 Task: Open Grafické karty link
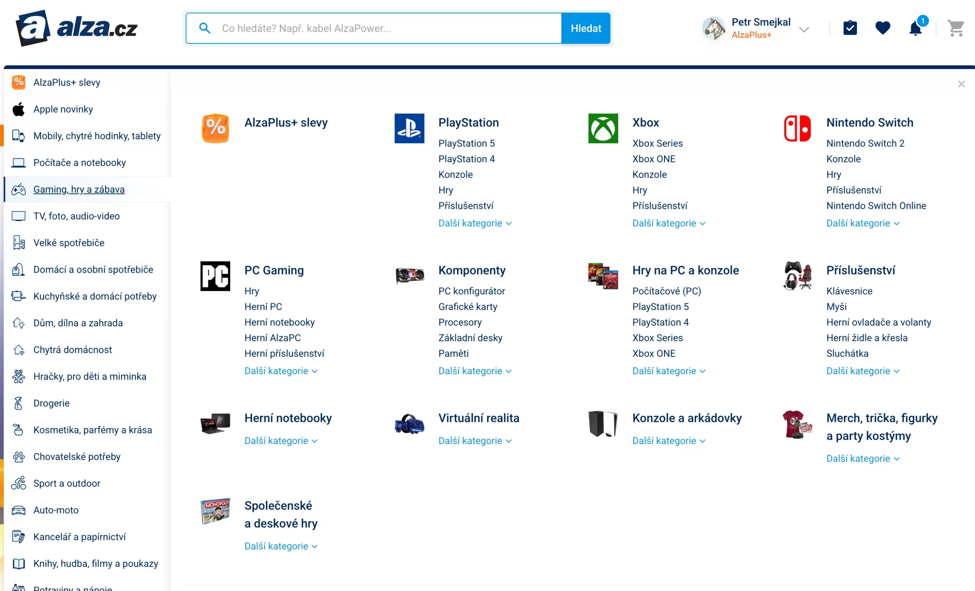[x=467, y=307]
